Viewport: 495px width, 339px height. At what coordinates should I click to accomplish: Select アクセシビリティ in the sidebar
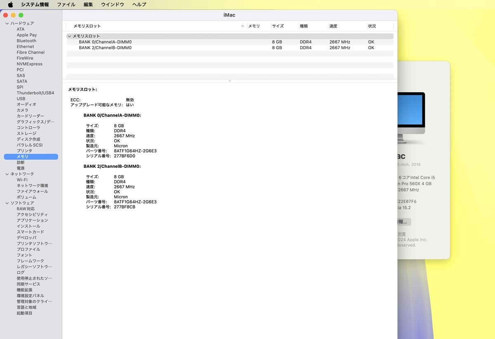[x=32, y=214]
